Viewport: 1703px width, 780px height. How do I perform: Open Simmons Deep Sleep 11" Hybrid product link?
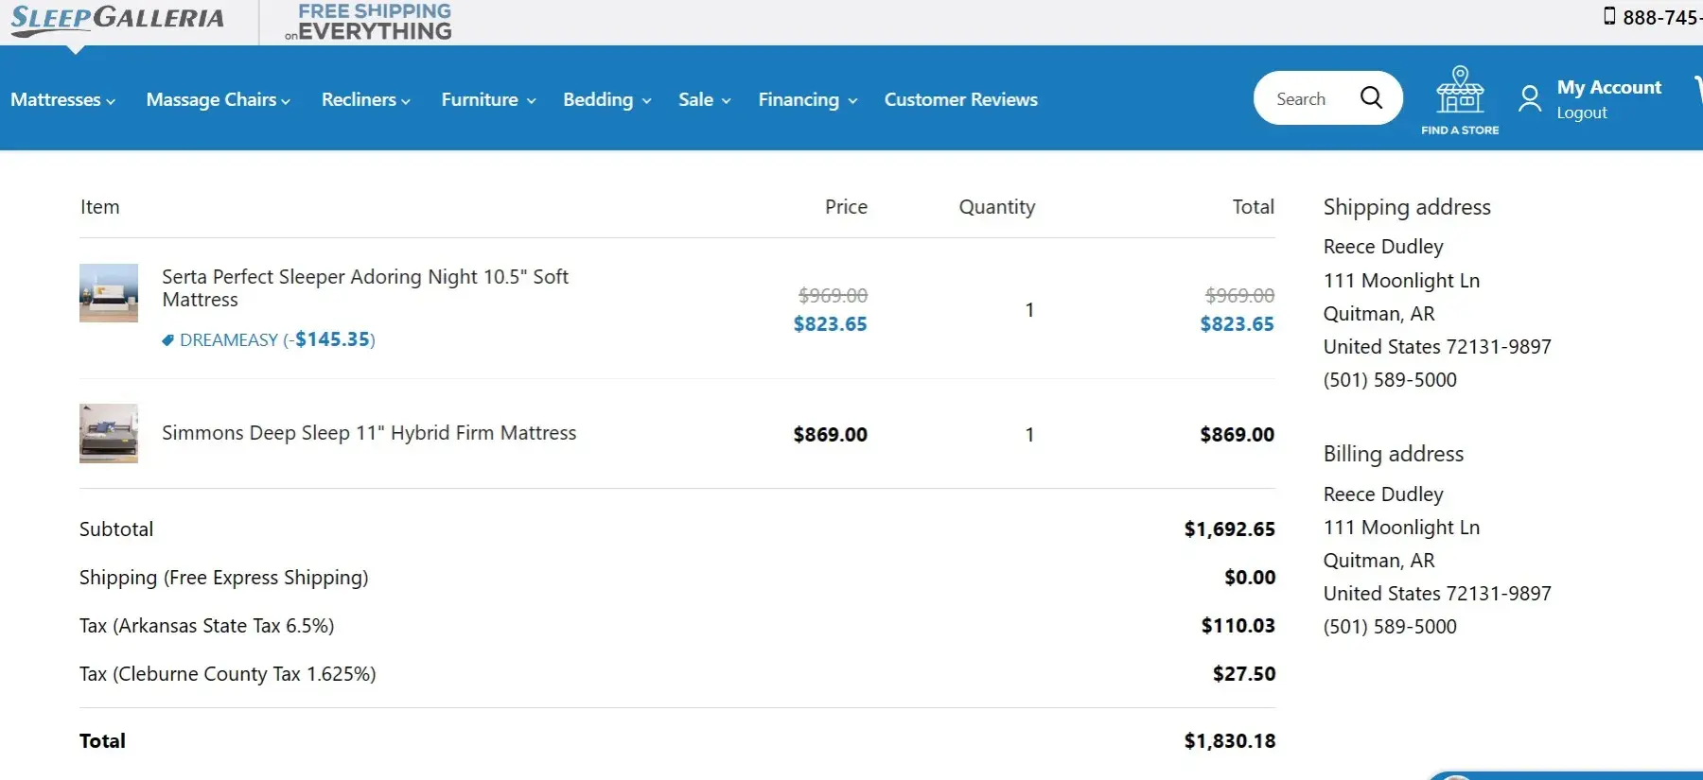click(x=369, y=433)
